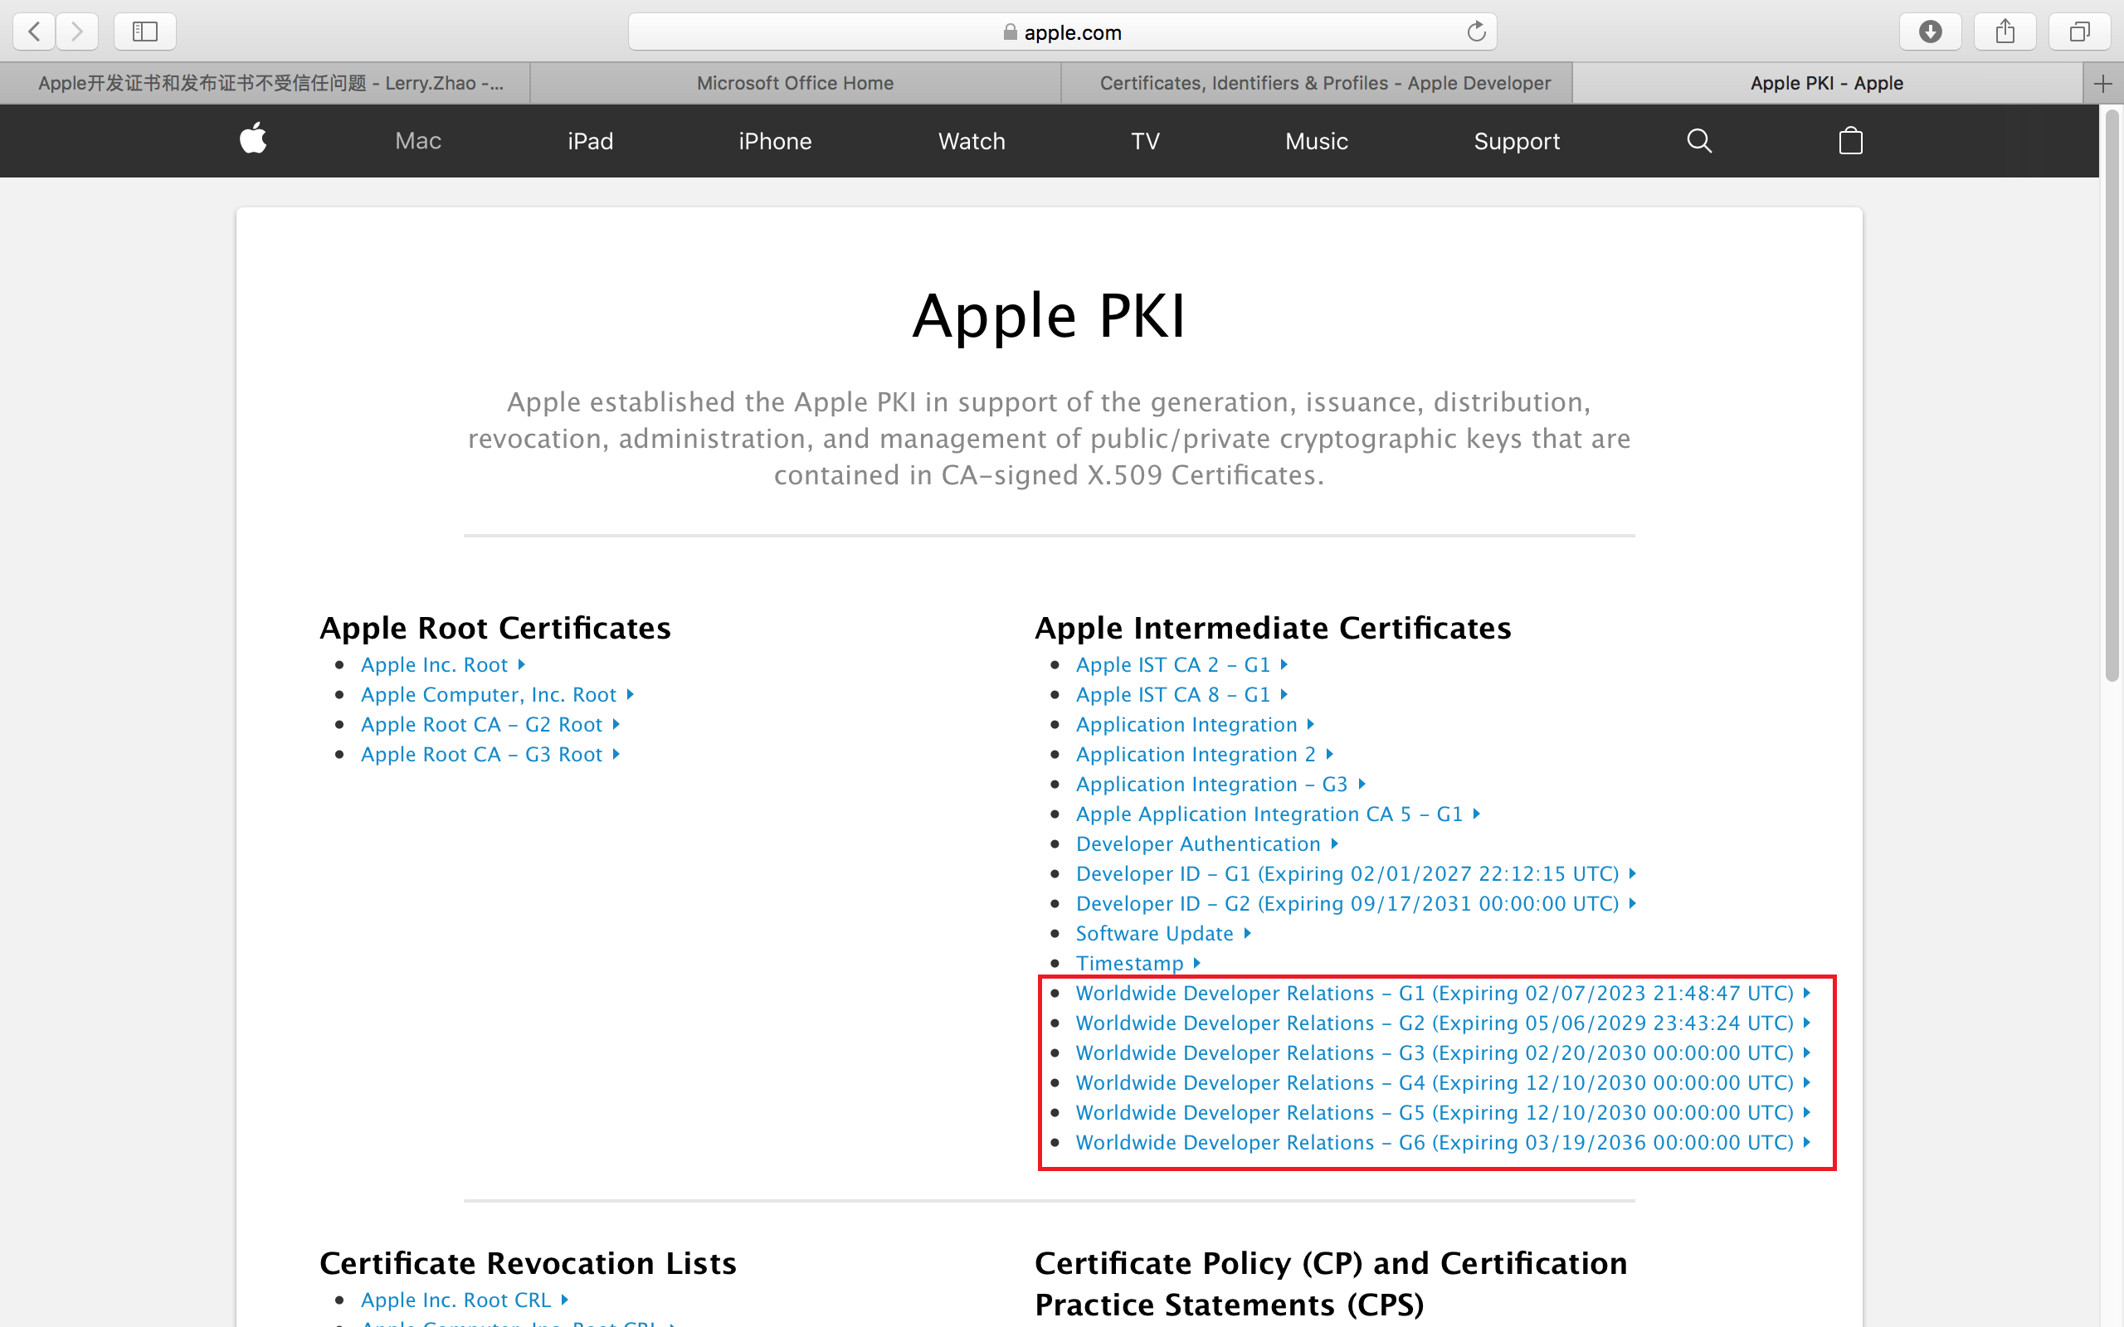This screenshot has width=2124, height=1327.
Task: Show all tabs overview icon
Action: [x=2079, y=32]
